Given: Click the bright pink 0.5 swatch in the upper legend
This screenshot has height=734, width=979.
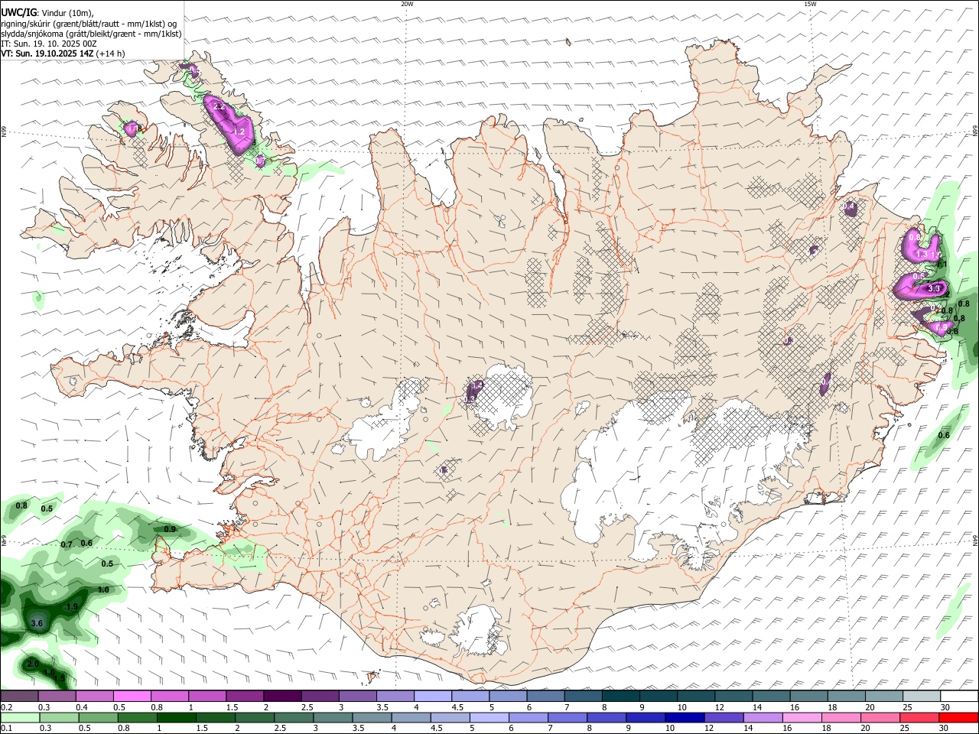Looking at the screenshot, I should click(132, 697).
